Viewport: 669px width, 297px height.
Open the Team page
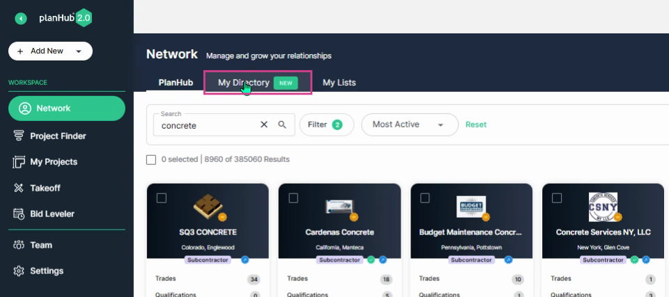click(41, 245)
